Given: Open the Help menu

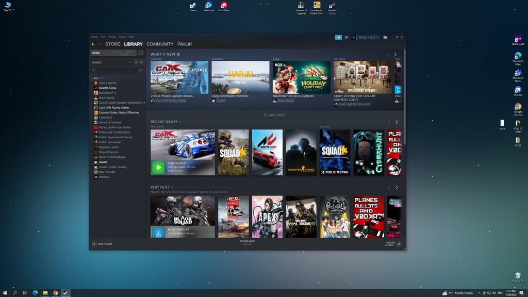Looking at the screenshot, I should coord(131,37).
